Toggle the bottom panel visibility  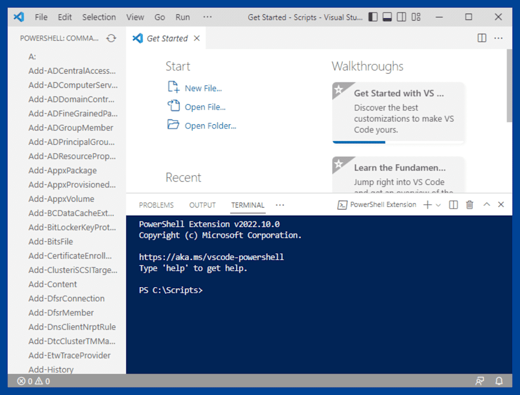pyautogui.click(x=387, y=17)
